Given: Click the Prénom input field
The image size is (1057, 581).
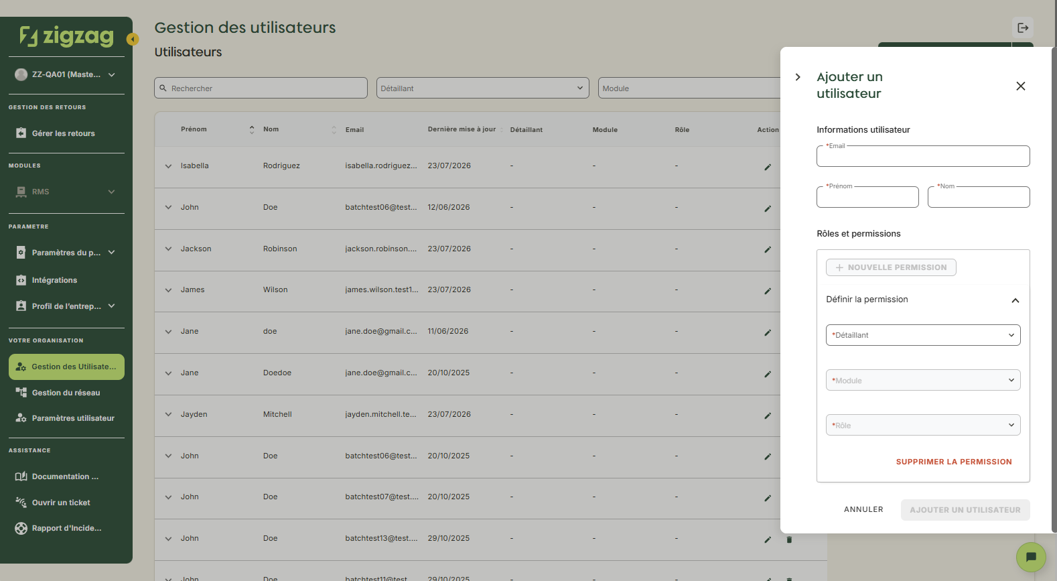Looking at the screenshot, I should [867, 197].
